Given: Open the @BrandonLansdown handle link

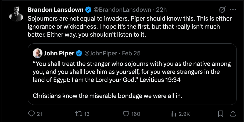Looking at the screenshot, I should [x=122, y=10].
